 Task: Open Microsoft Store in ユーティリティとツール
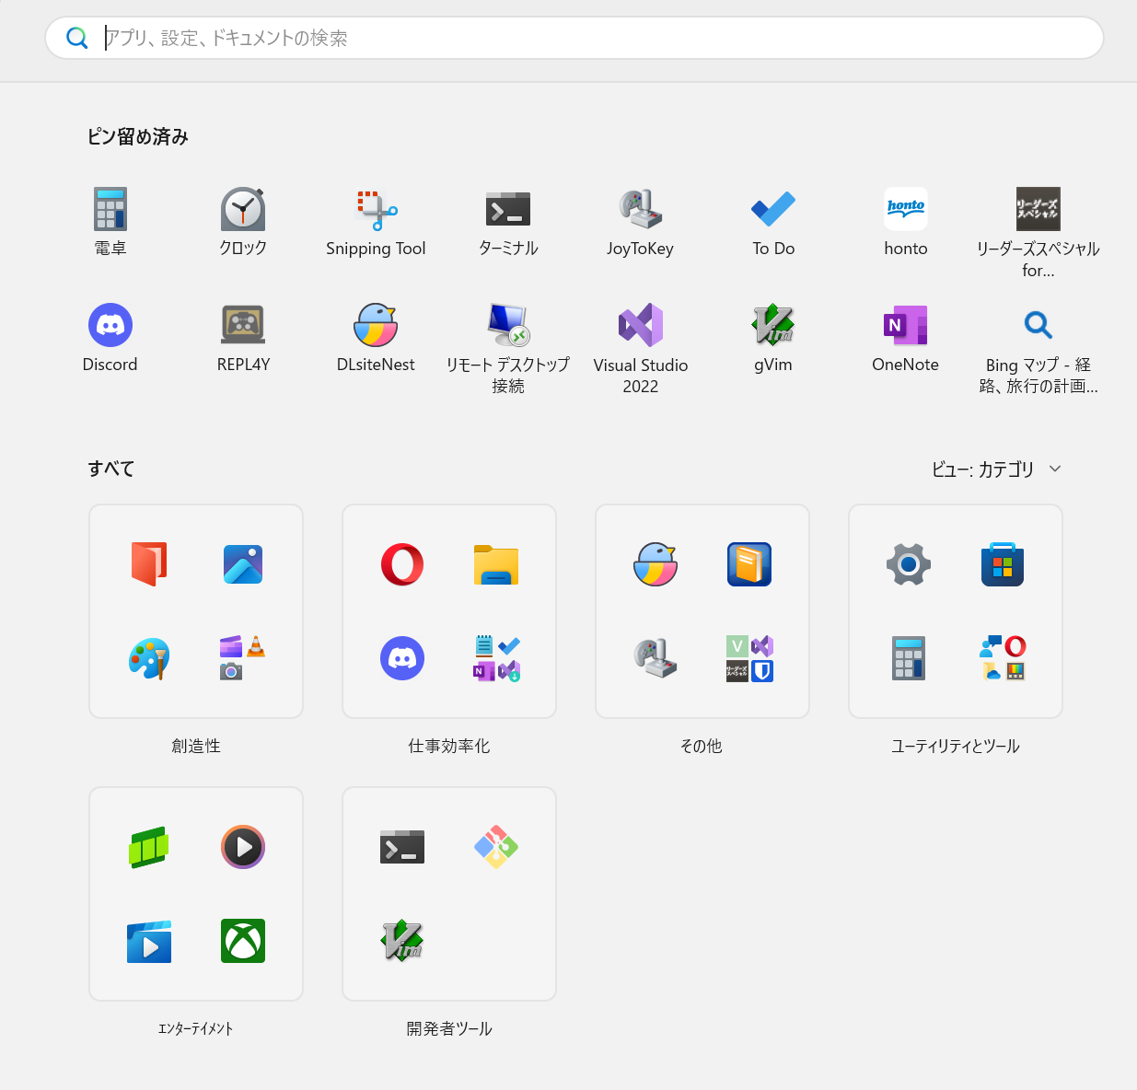click(1003, 564)
